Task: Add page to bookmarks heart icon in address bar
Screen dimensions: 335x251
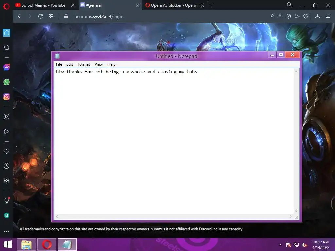Action: tap(306, 16)
